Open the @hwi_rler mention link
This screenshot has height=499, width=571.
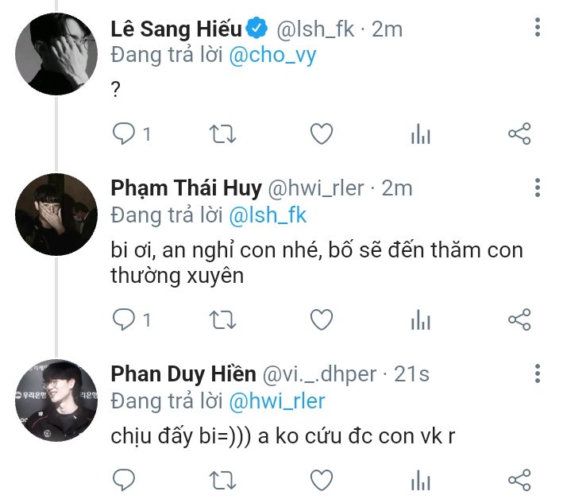point(277,401)
